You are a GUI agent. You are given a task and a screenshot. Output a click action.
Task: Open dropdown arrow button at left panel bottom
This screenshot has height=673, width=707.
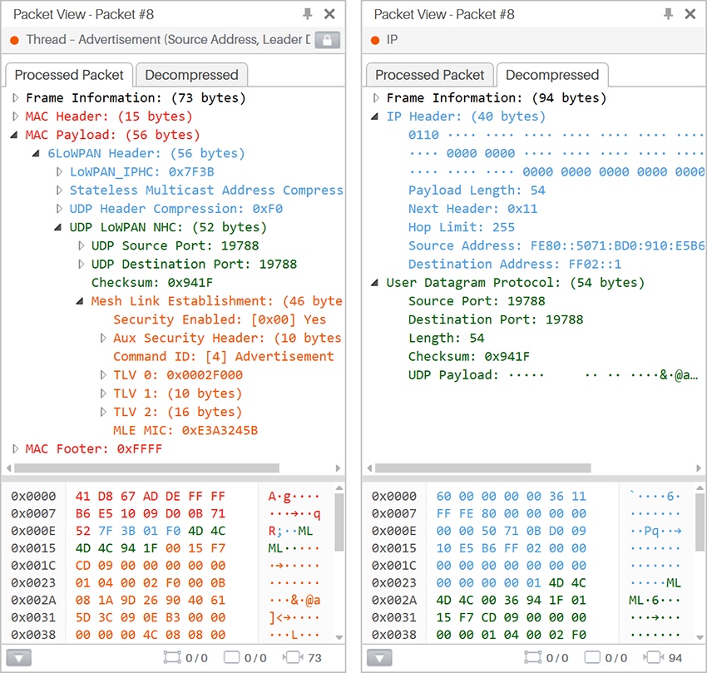[18, 658]
